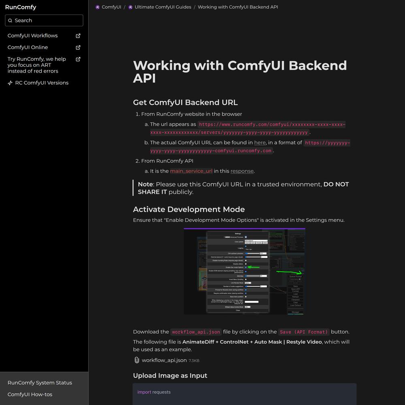Open the ComfyUI How-tos section
Image resolution: width=405 pixels, height=405 pixels.
(30, 394)
